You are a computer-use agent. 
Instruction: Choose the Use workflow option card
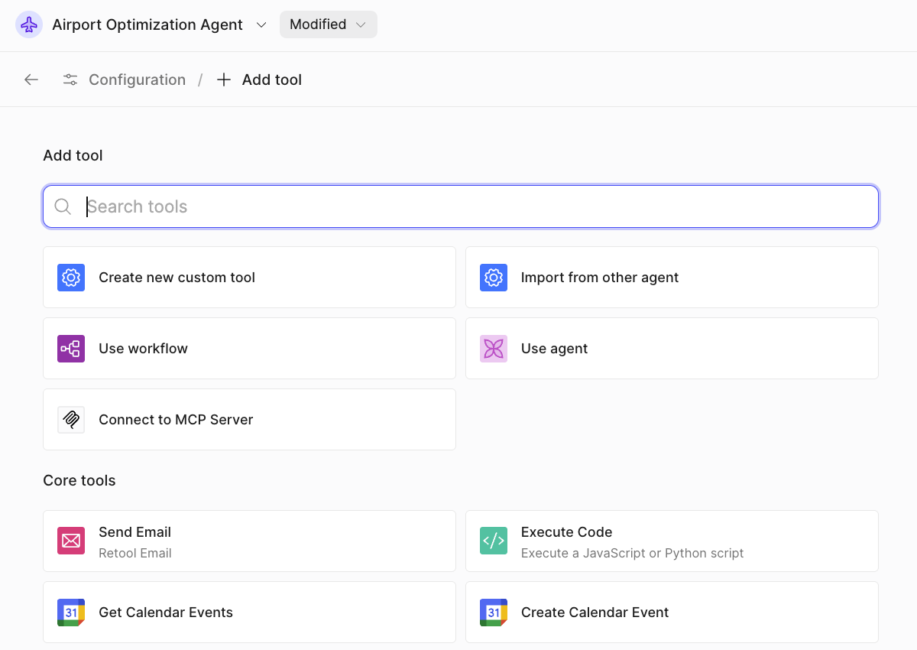pyautogui.click(x=249, y=348)
